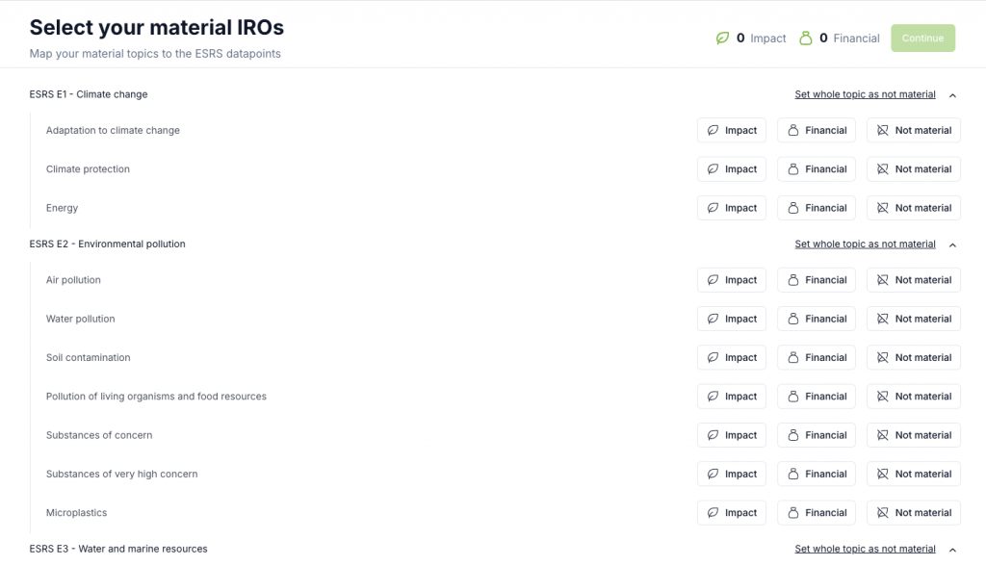Set whole ESRS E2 topic as not material
986x566 pixels.
point(865,244)
